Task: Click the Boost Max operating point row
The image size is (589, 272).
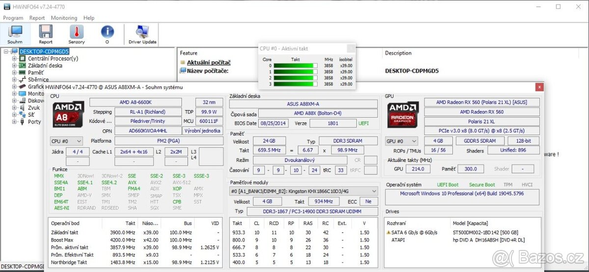Action: 135,240
